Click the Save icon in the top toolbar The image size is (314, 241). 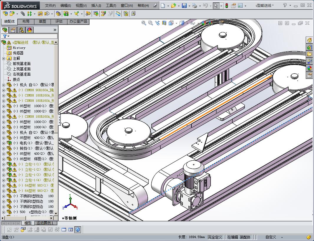pos(184,6)
